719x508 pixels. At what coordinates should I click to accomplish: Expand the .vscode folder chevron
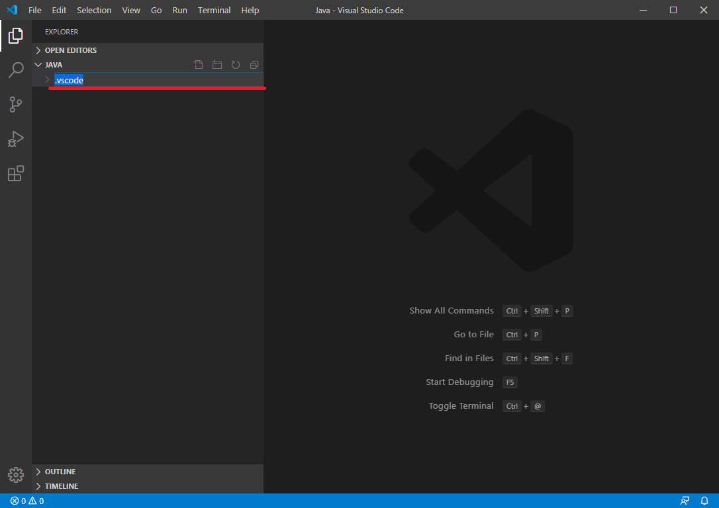click(47, 79)
